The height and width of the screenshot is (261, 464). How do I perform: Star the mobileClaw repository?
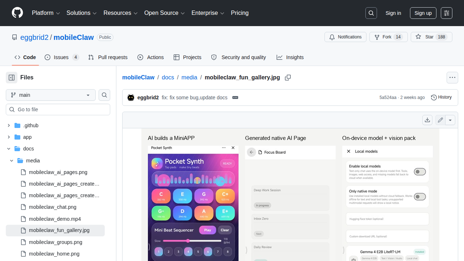431,37
